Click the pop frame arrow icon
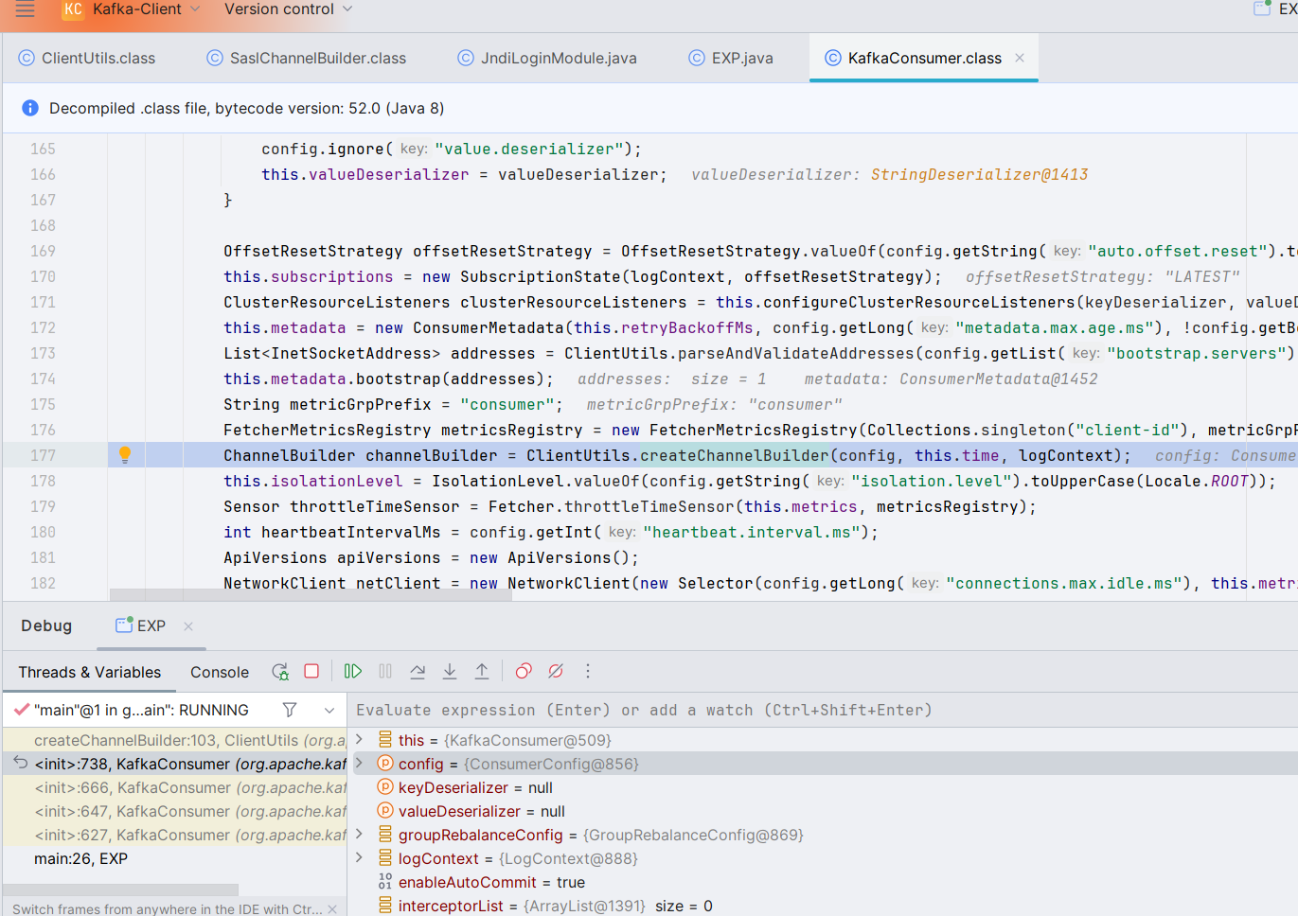This screenshot has width=1298, height=916. 20,763
